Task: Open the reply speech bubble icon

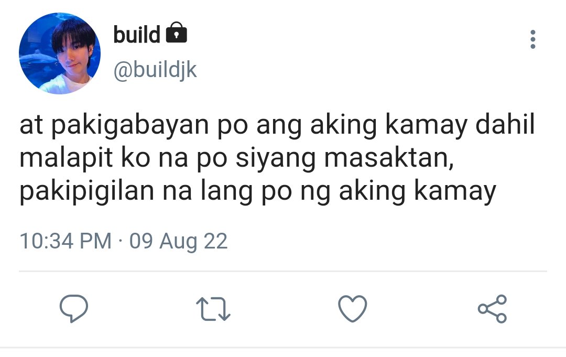Action: 74,308
